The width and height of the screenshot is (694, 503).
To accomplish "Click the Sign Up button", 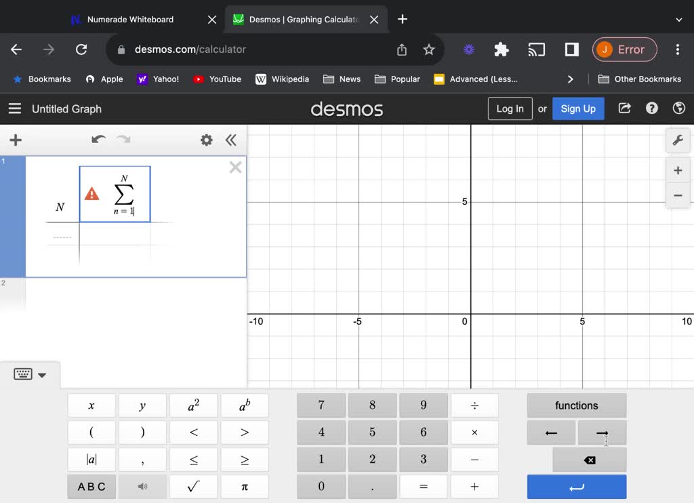I will click(577, 108).
